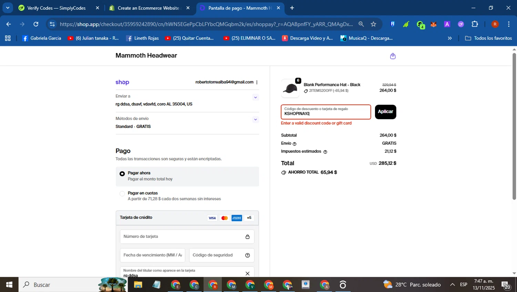Open the MetaMask fox extension
This screenshot has width=517, height=292.
434,24
